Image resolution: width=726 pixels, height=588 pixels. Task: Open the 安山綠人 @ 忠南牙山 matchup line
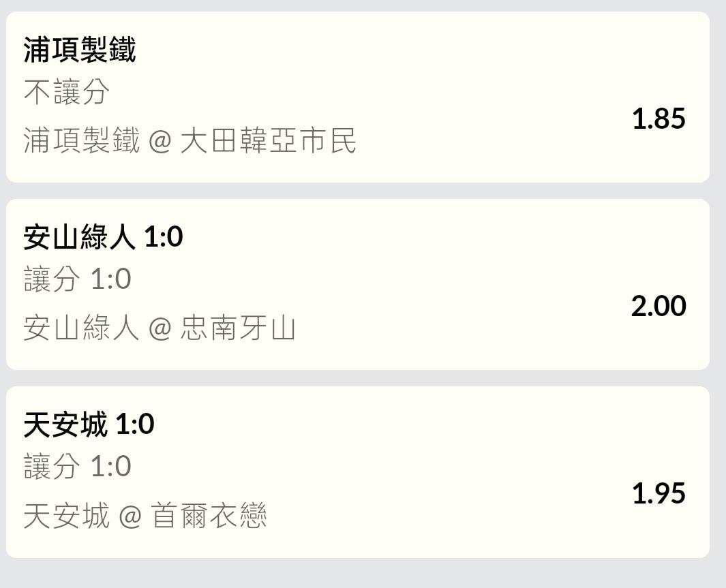tap(159, 328)
